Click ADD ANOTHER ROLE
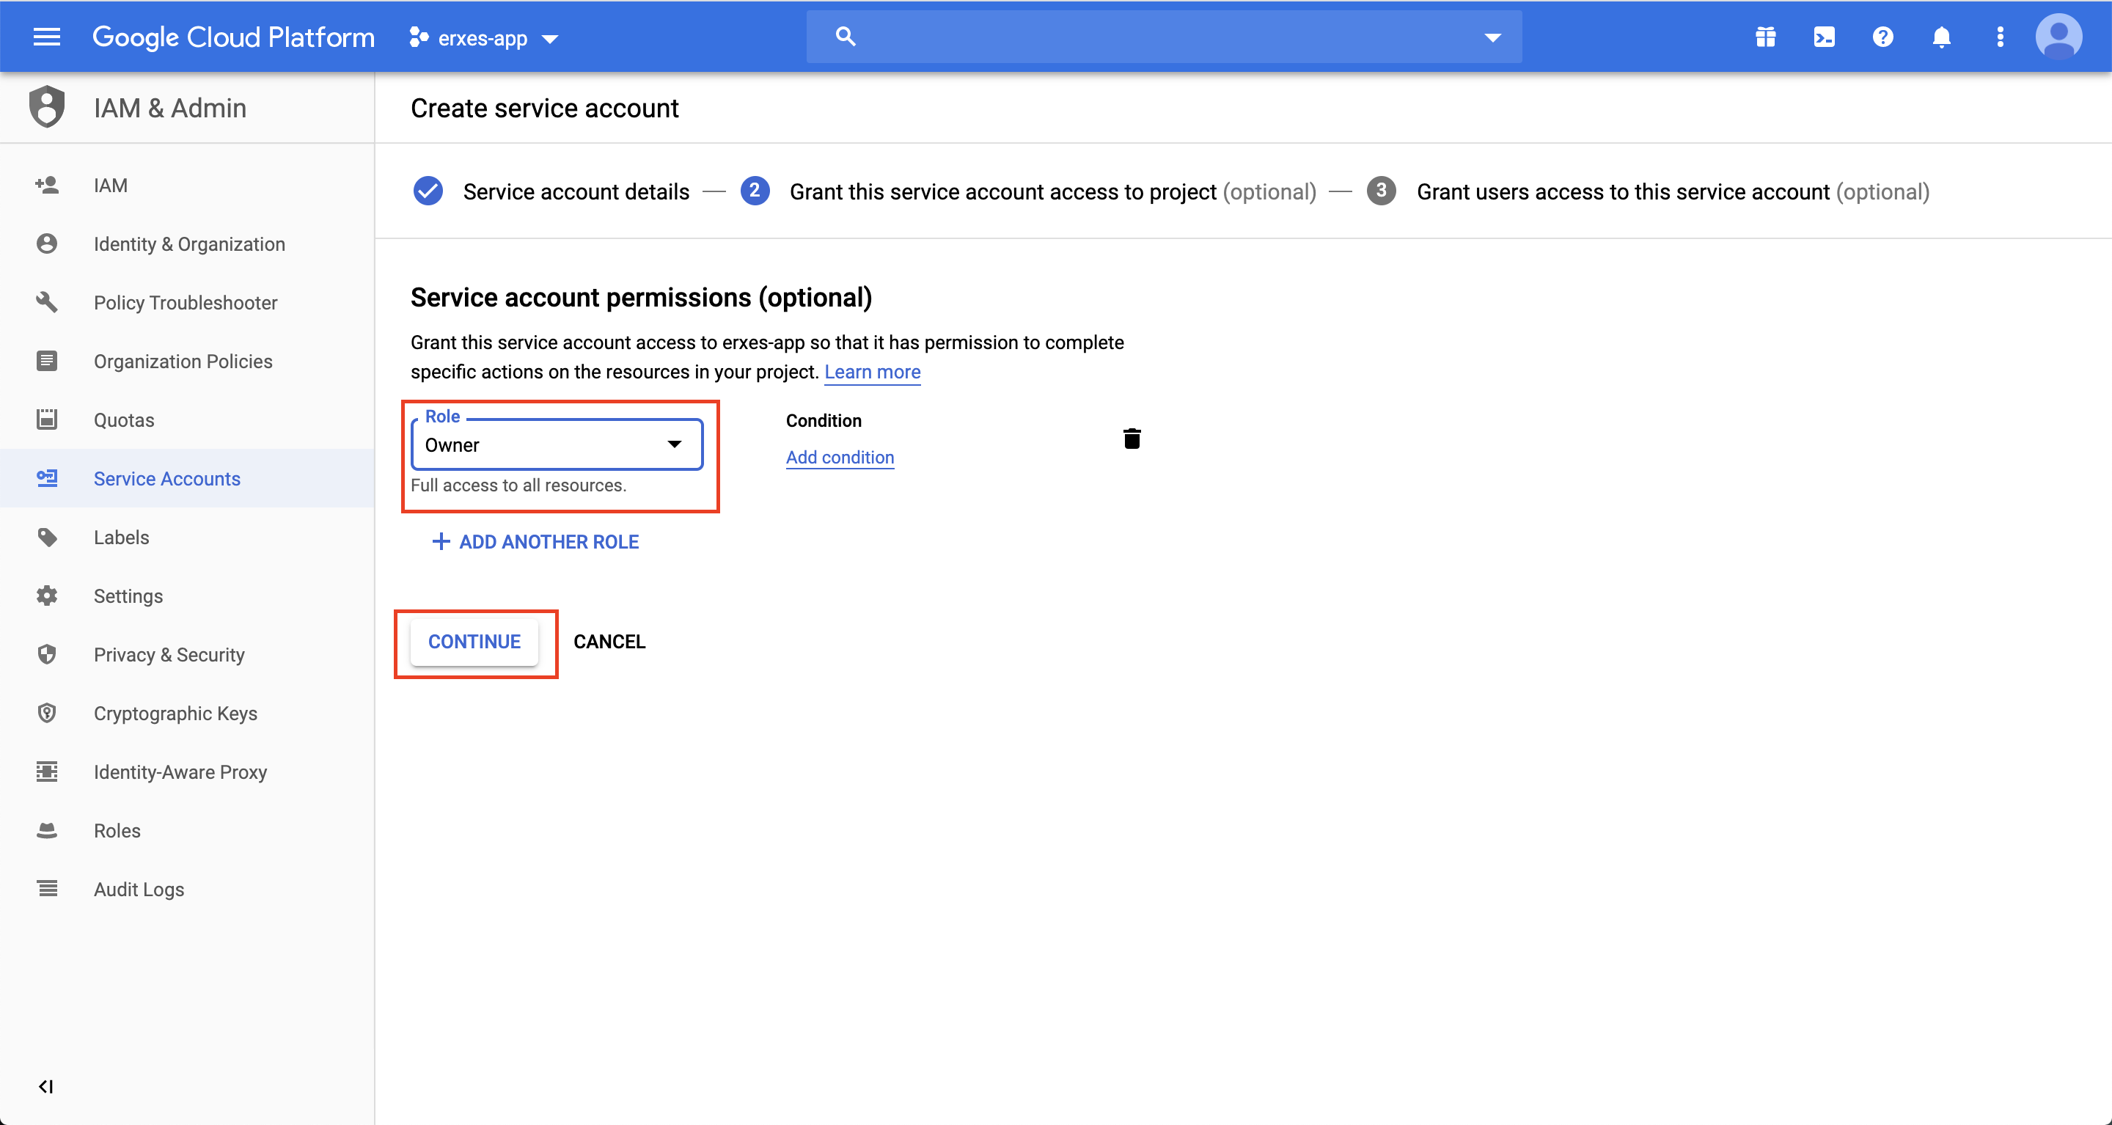Viewport: 2112px width, 1125px height. [535, 542]
